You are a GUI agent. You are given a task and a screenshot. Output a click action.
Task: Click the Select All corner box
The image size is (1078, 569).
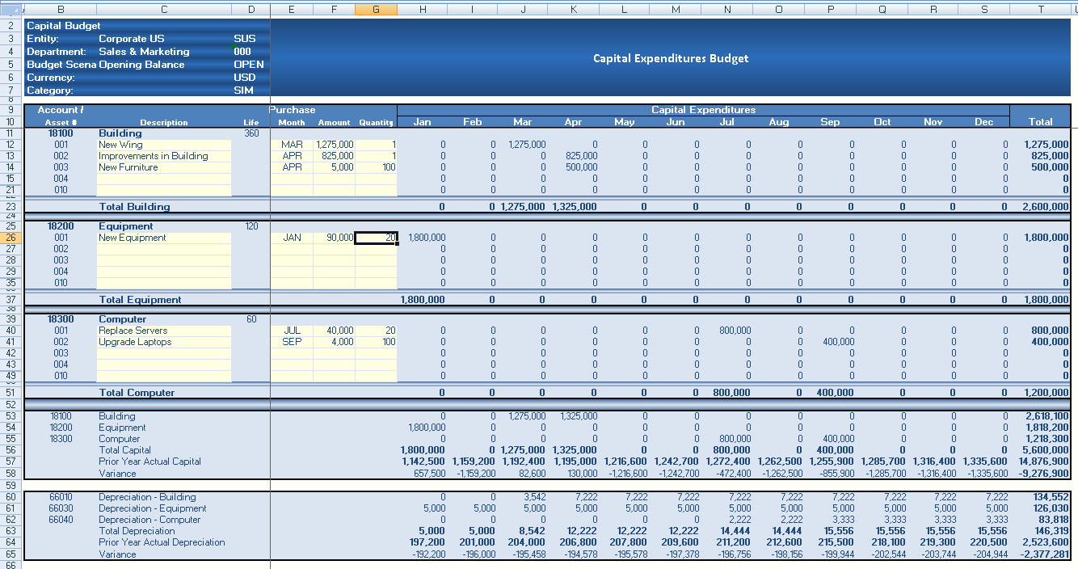pos(11,9)
